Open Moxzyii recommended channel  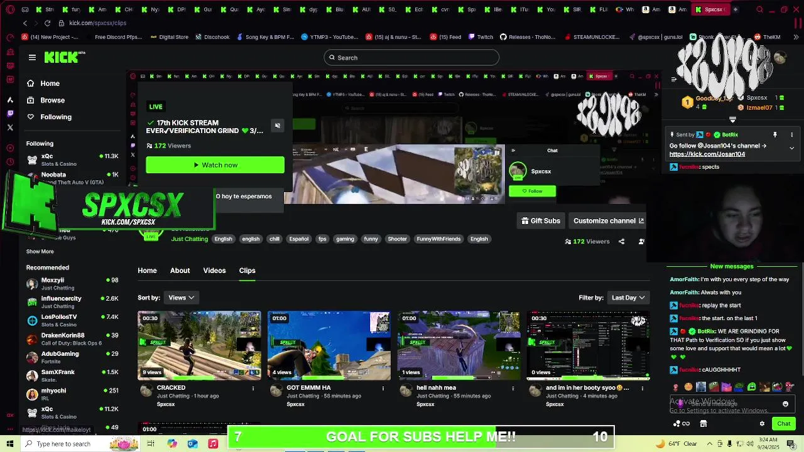pos(72,284)
